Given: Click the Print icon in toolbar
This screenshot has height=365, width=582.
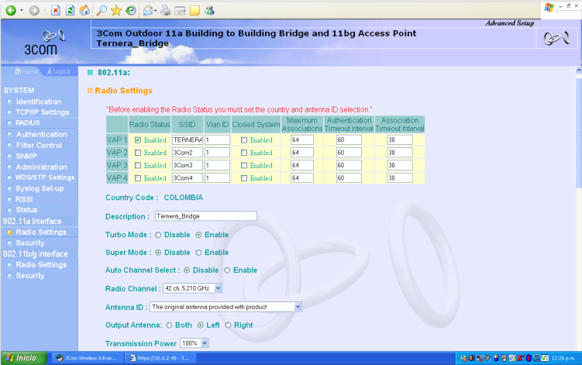Looking at the screenshot, I should pos(165,9).
